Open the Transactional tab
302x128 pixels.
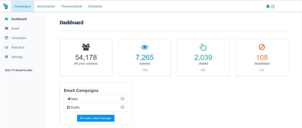pyautogui.click(x=72, y=6)
